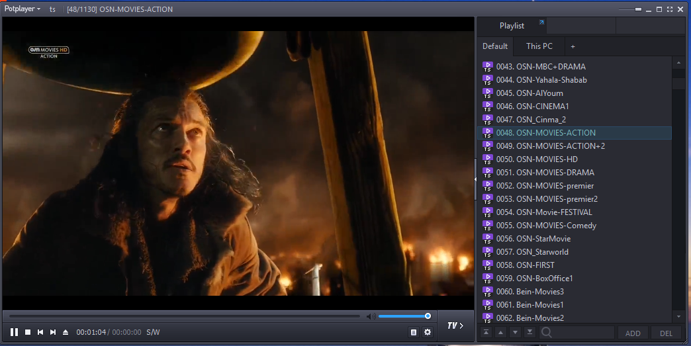Screen dimensions: 691x346
Task: Switch to the This PC tab
Action: click(539, 46)
